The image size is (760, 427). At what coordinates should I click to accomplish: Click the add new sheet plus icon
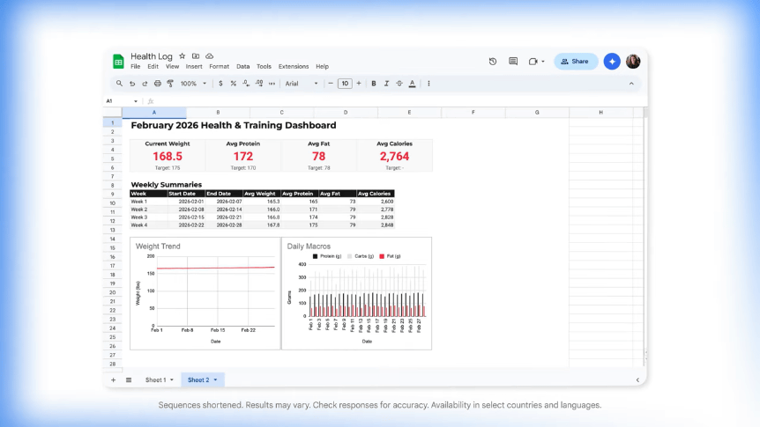coord(113,380)
